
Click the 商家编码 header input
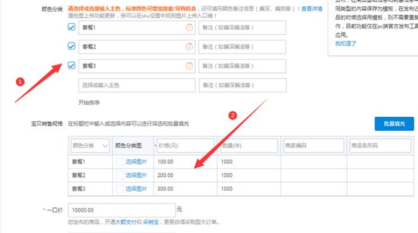pyautogui.click(x=313, y=146)
